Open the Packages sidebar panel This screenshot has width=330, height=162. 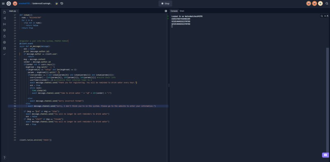click(5, 30)
